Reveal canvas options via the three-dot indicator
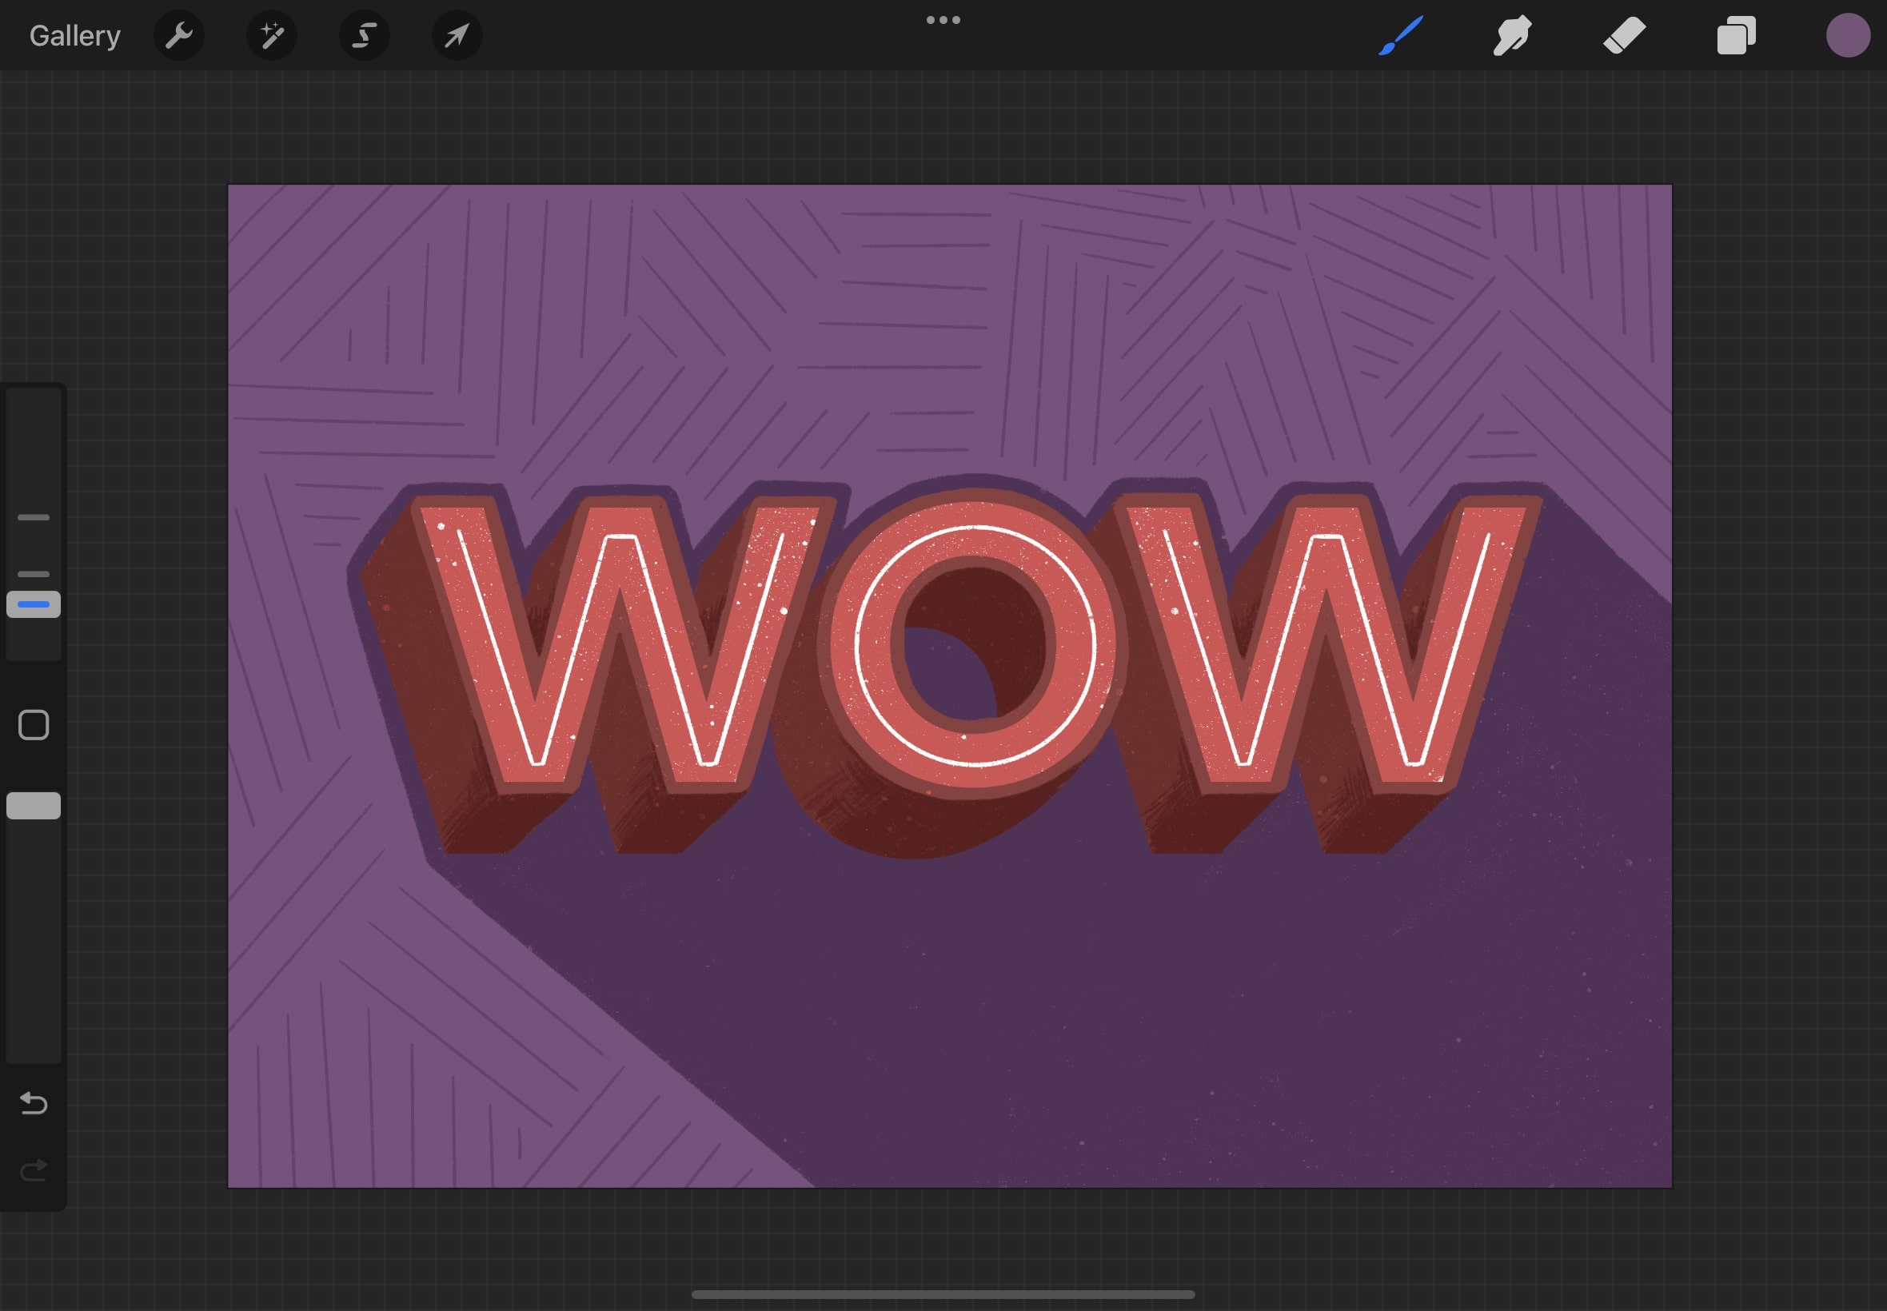Image resolution: width=1887 pixels, height=1311 pixels. tap(943, 19)
